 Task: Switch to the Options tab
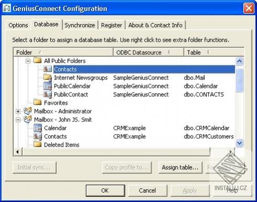pyautogui.click(x=18, y=25)
